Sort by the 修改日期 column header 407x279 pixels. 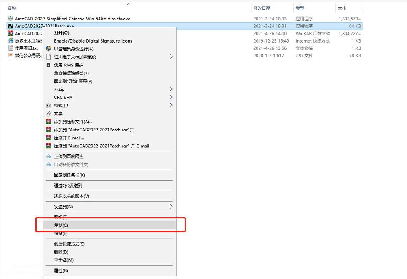point(262,8)
